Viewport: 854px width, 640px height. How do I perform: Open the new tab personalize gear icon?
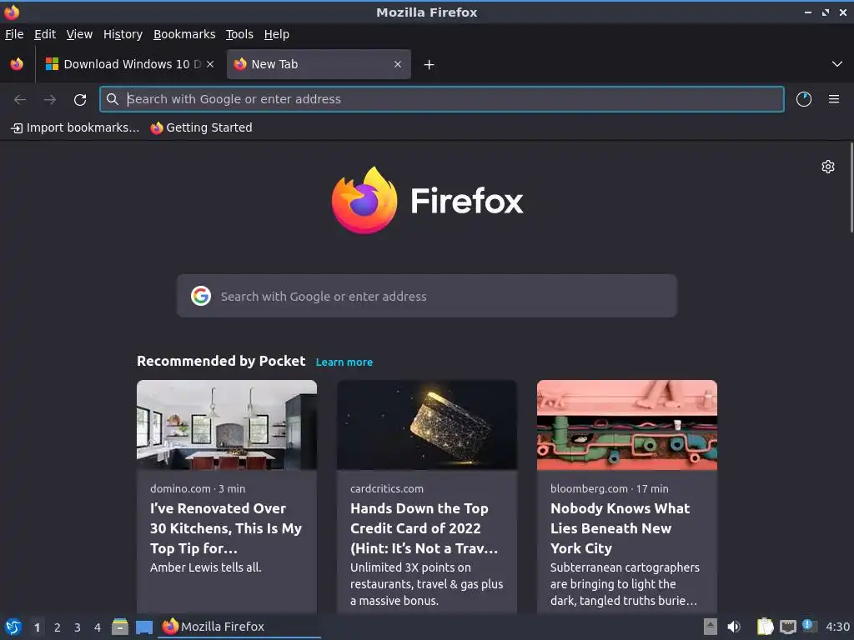click(x=828, y=167)
